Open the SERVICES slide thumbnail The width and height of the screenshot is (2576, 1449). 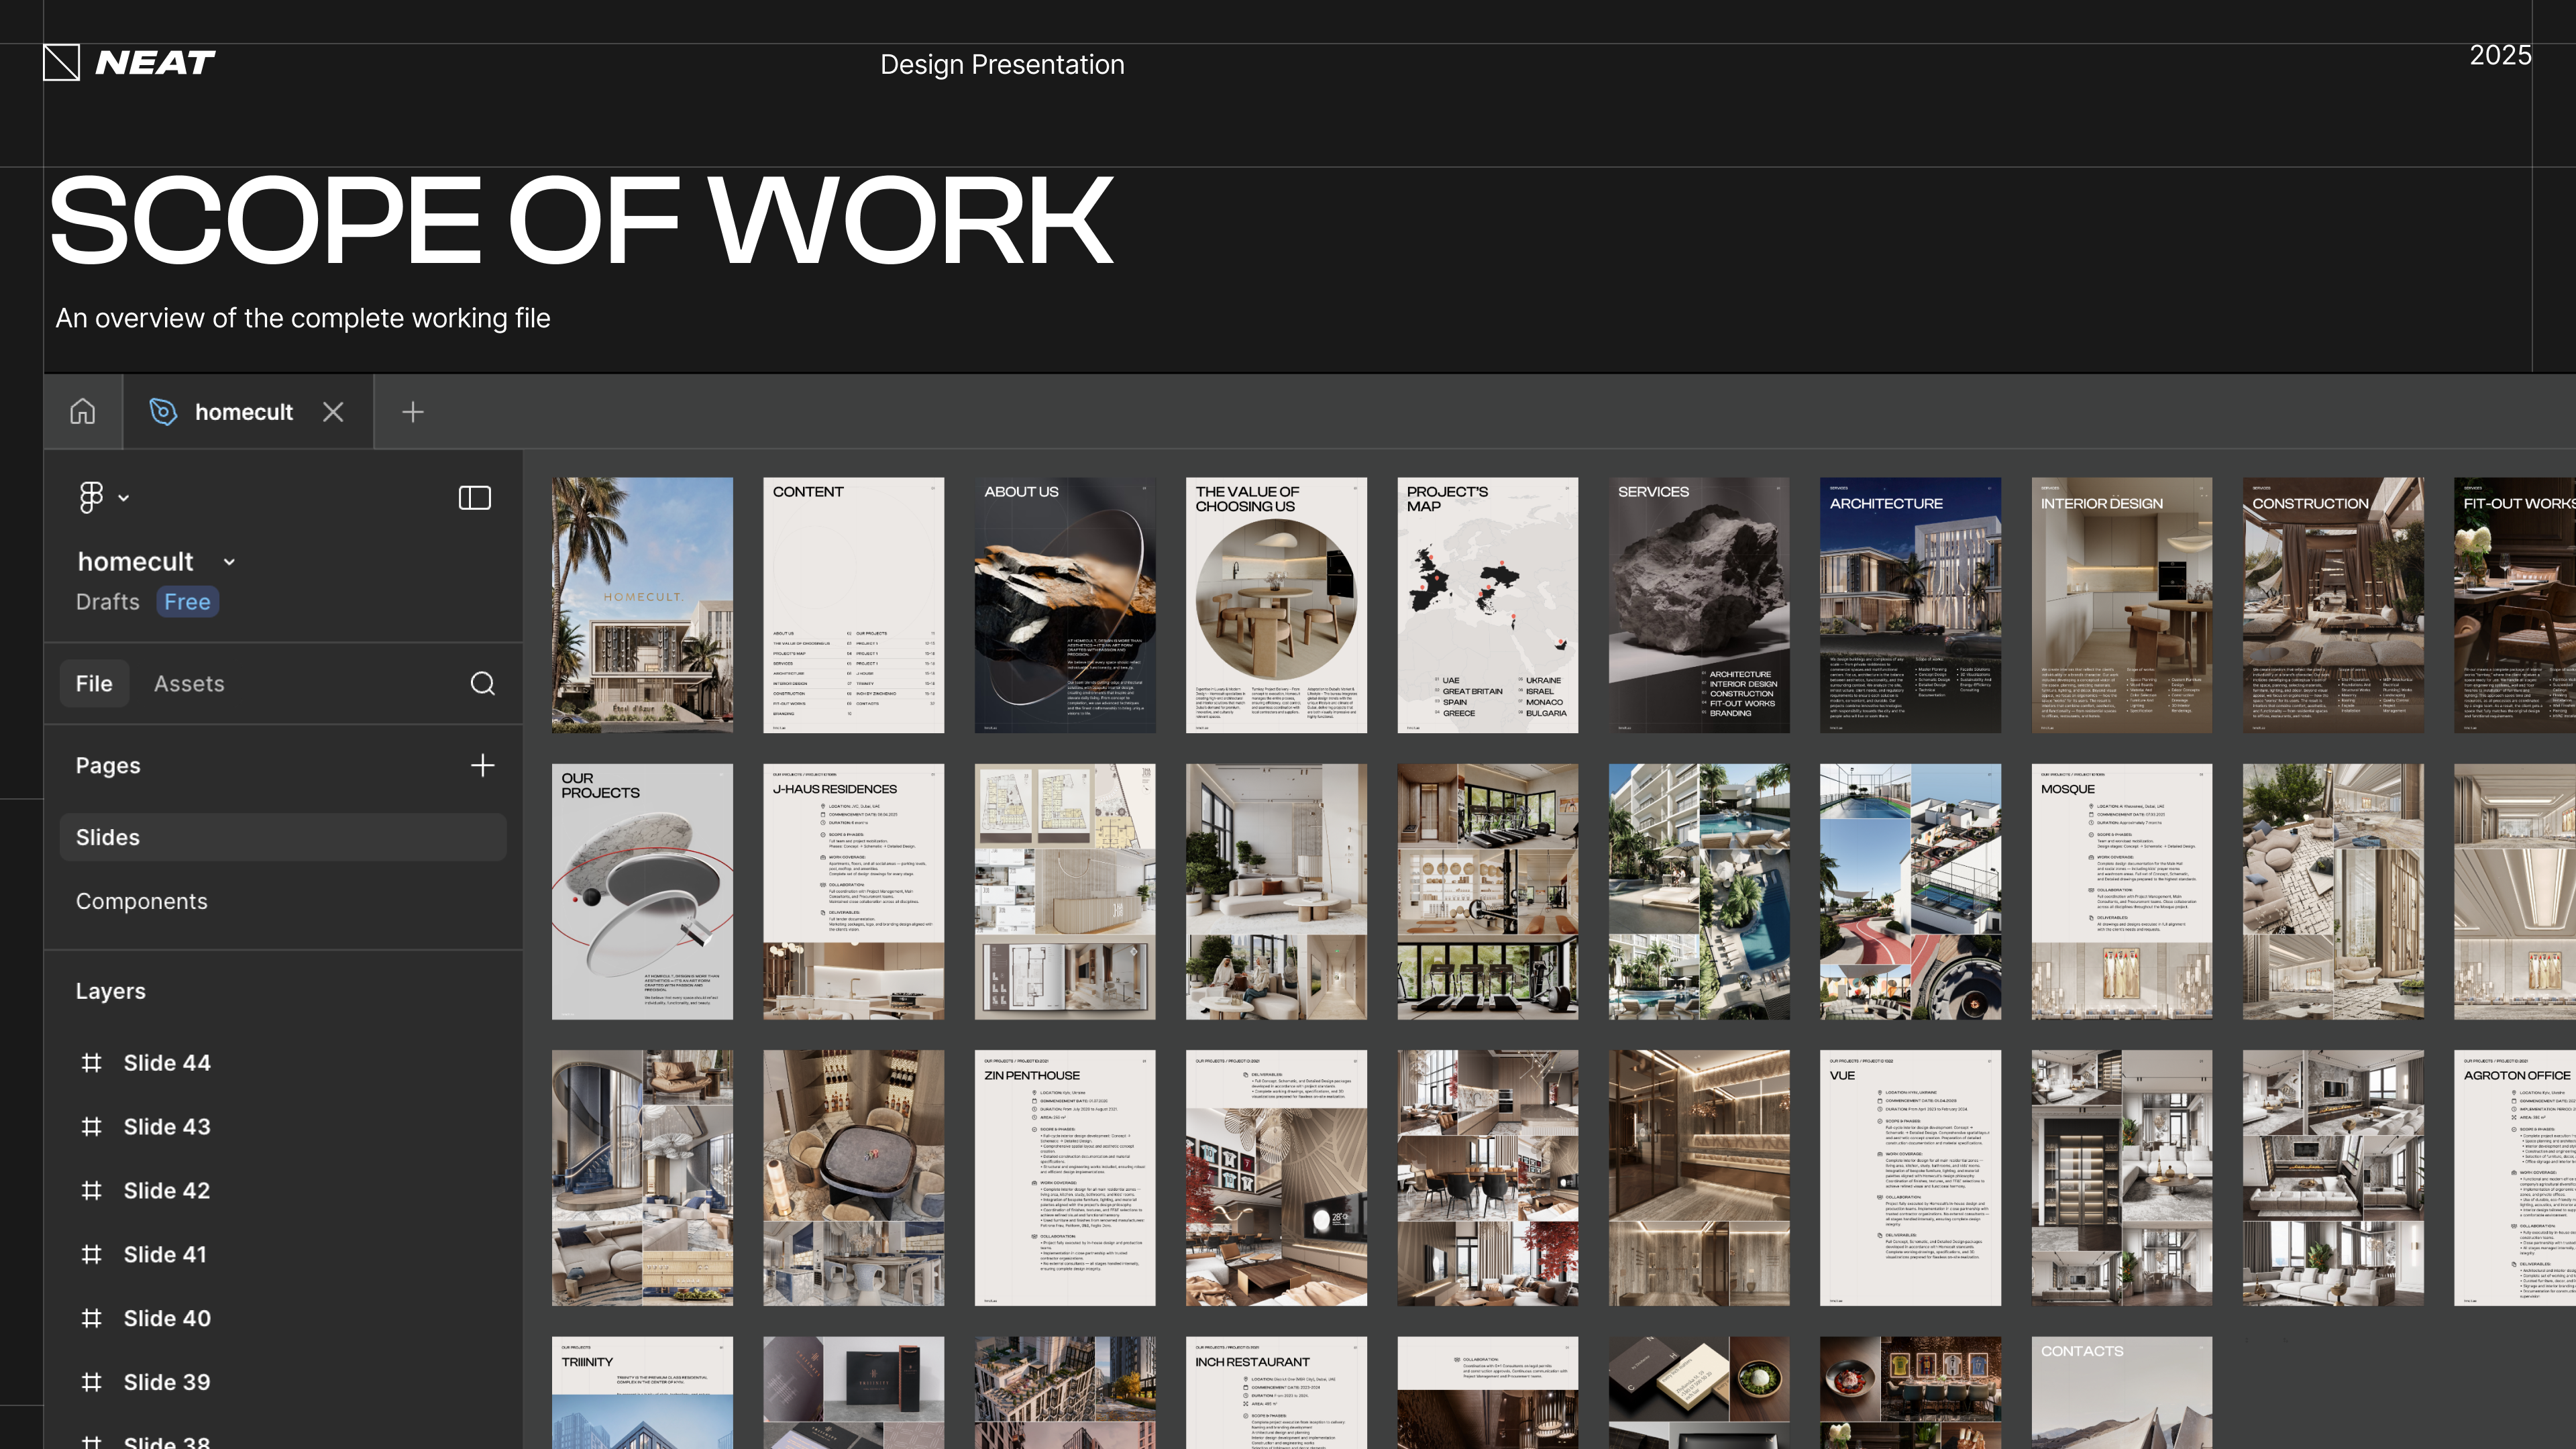pyautogui.click(x=1699, y=605)
